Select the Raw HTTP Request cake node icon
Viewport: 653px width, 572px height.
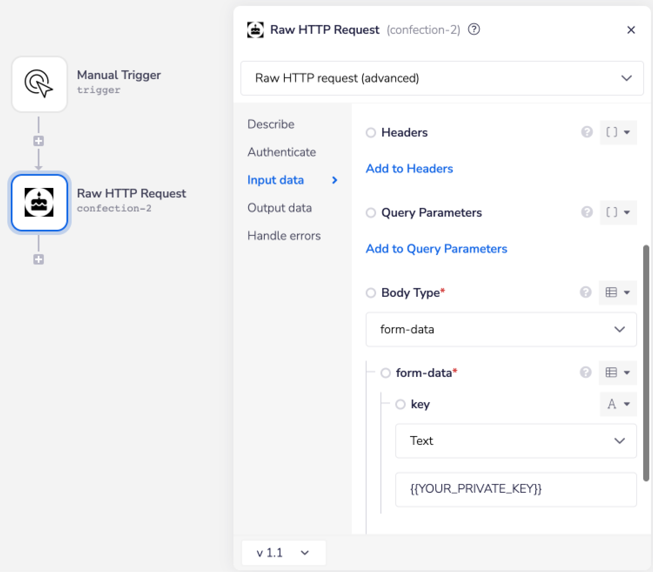click(39, 202)
